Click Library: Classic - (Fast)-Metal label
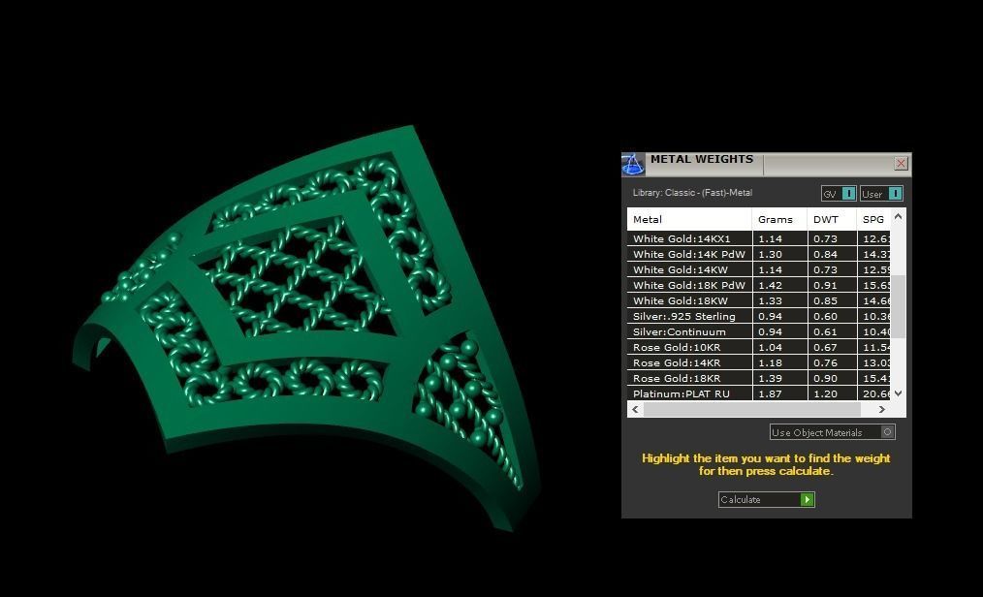 coord(692,193)
